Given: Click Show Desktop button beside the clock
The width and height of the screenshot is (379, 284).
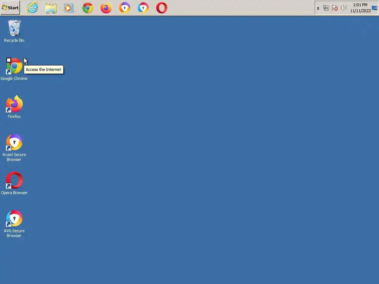Looking at the screenshot, I should click(375, 8).
